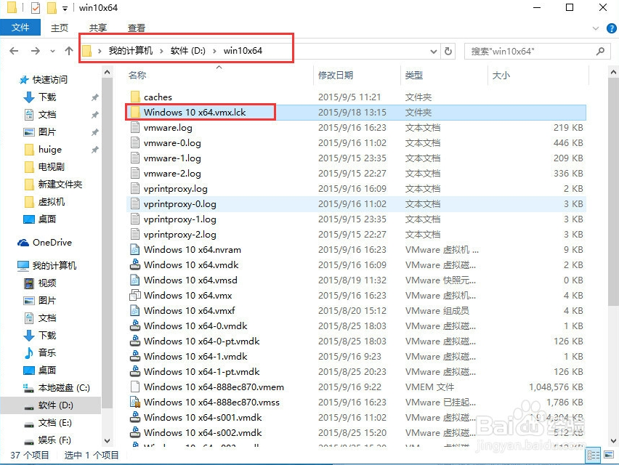The width and height of the screenshot is (619, 465).
Task: Click 我的计算机 in the address bar
Action: (130, 51)
